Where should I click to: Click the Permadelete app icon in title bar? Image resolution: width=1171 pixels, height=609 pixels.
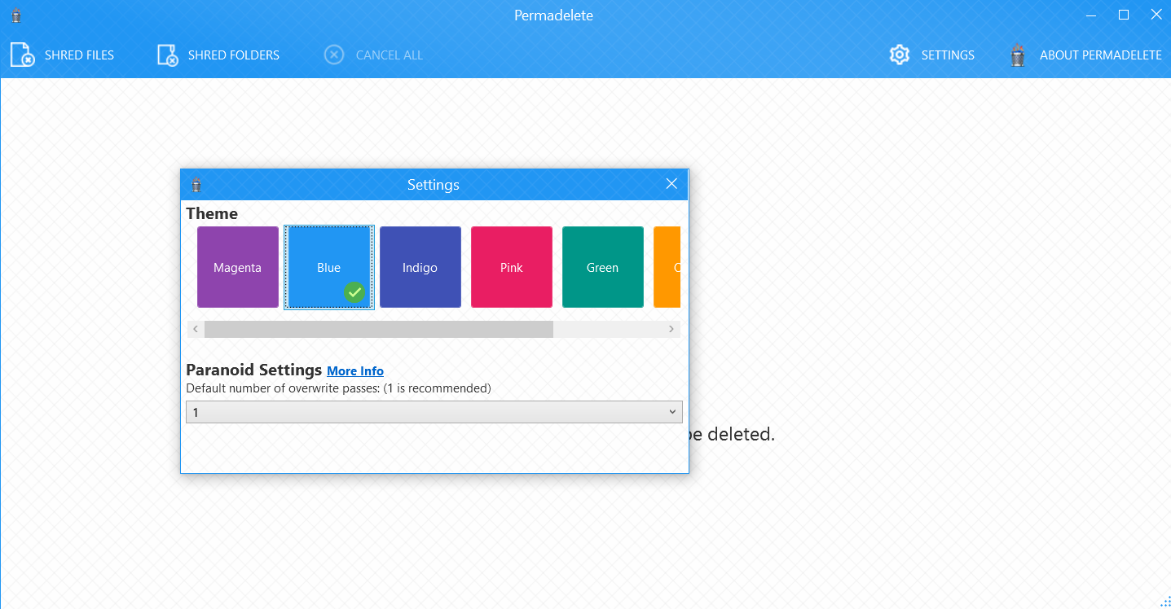point(15,15)
